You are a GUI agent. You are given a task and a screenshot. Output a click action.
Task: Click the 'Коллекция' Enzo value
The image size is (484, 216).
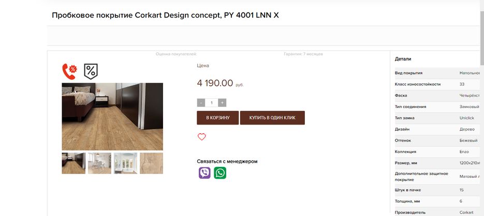(x=464, y=151)
